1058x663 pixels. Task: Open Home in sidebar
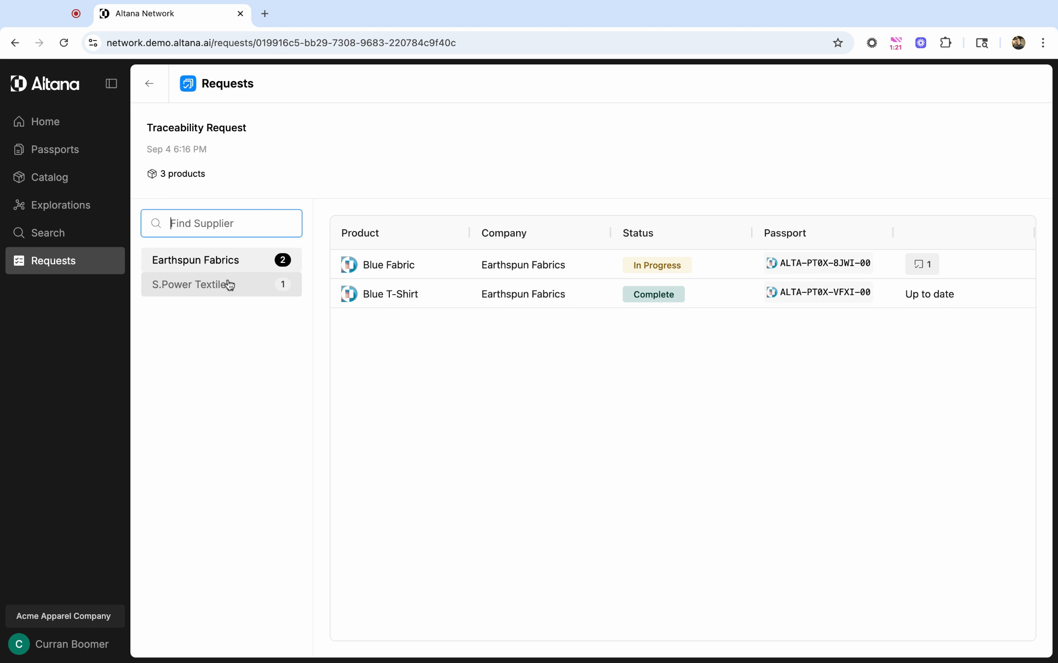coord(45,122)
